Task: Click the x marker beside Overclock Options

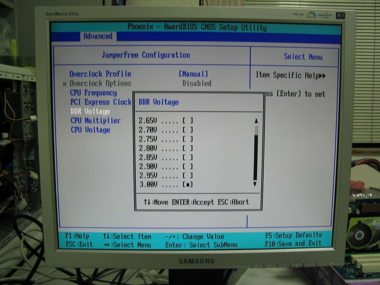Action: click(65, 84)
